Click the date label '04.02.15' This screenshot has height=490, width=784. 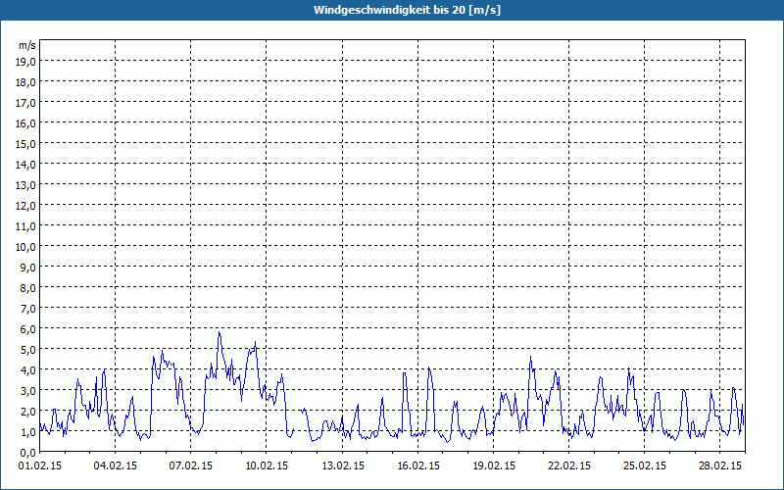pos(116,466)
